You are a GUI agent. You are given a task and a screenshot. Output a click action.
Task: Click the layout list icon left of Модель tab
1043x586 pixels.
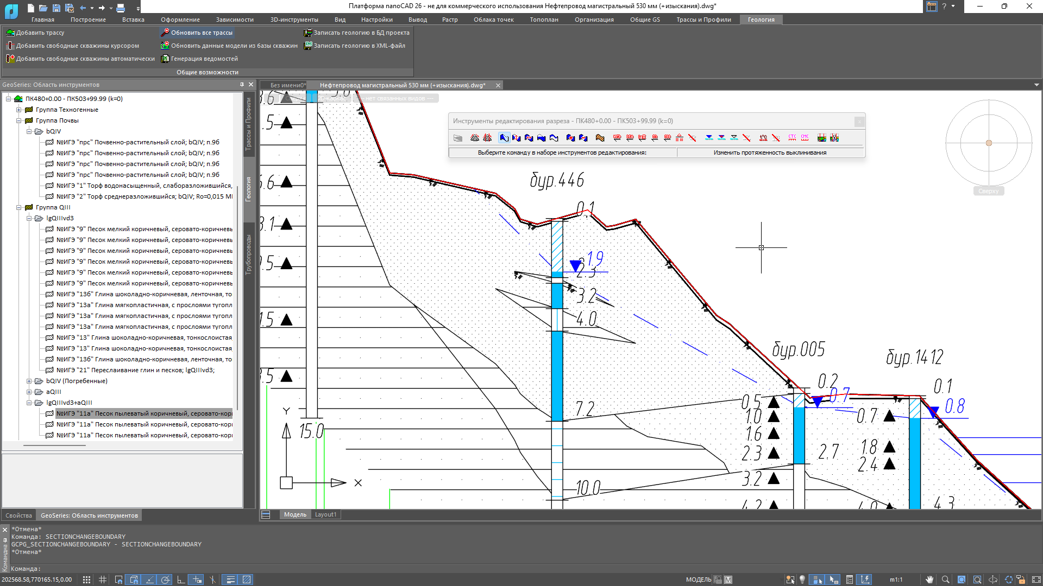pyautogui.click(x=266, y=514)
